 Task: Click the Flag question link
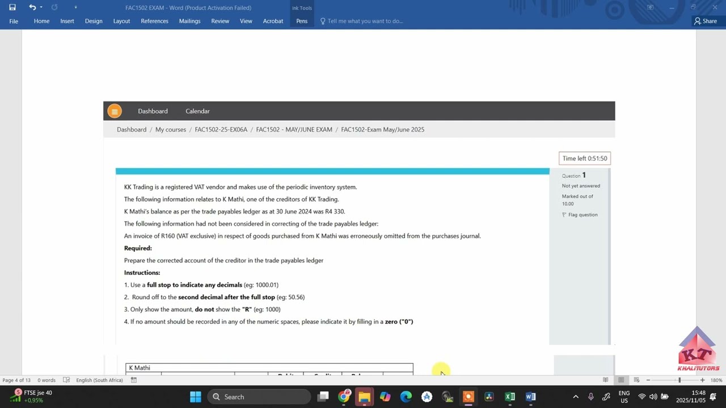580,215
